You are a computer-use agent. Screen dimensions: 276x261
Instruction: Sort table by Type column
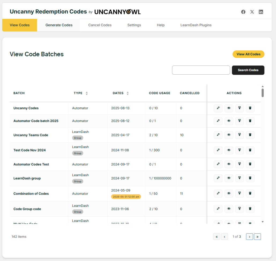[87, 93]
